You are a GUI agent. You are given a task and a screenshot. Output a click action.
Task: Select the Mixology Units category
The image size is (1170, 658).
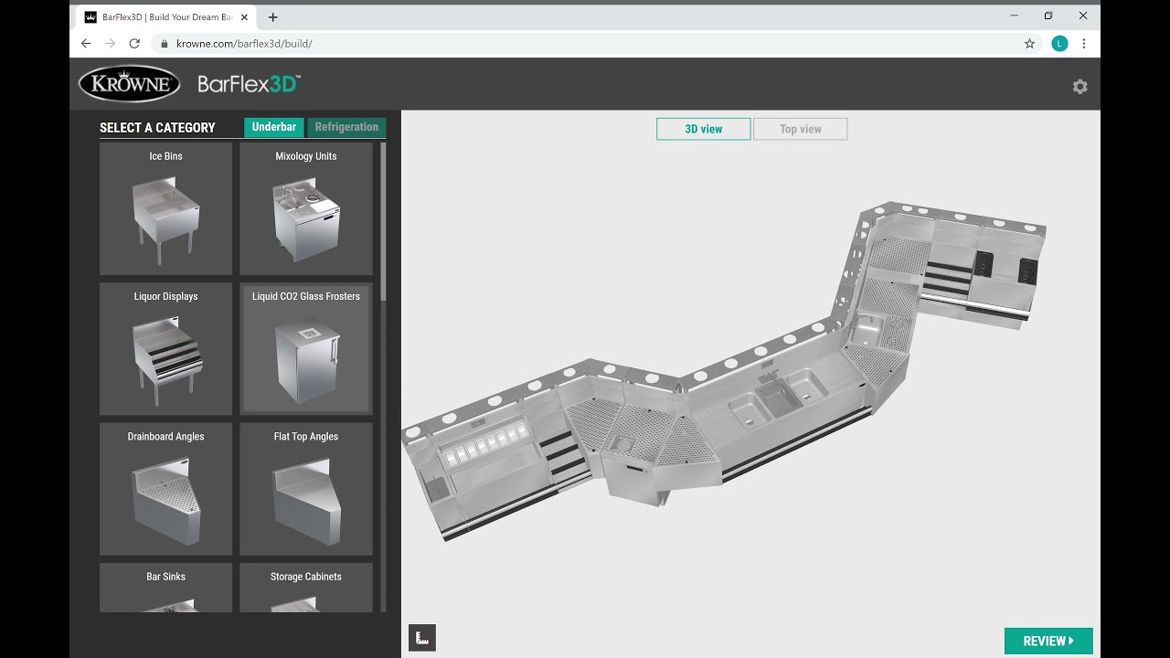point(306,208)
